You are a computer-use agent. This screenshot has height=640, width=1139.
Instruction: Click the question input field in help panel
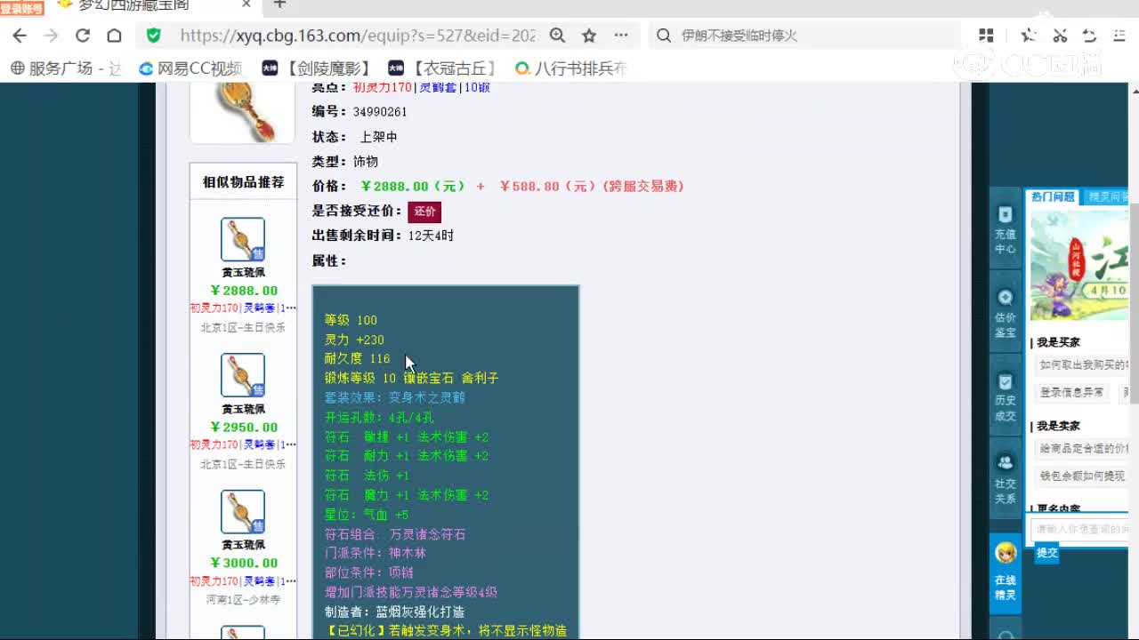click(x=1080, y=529)
